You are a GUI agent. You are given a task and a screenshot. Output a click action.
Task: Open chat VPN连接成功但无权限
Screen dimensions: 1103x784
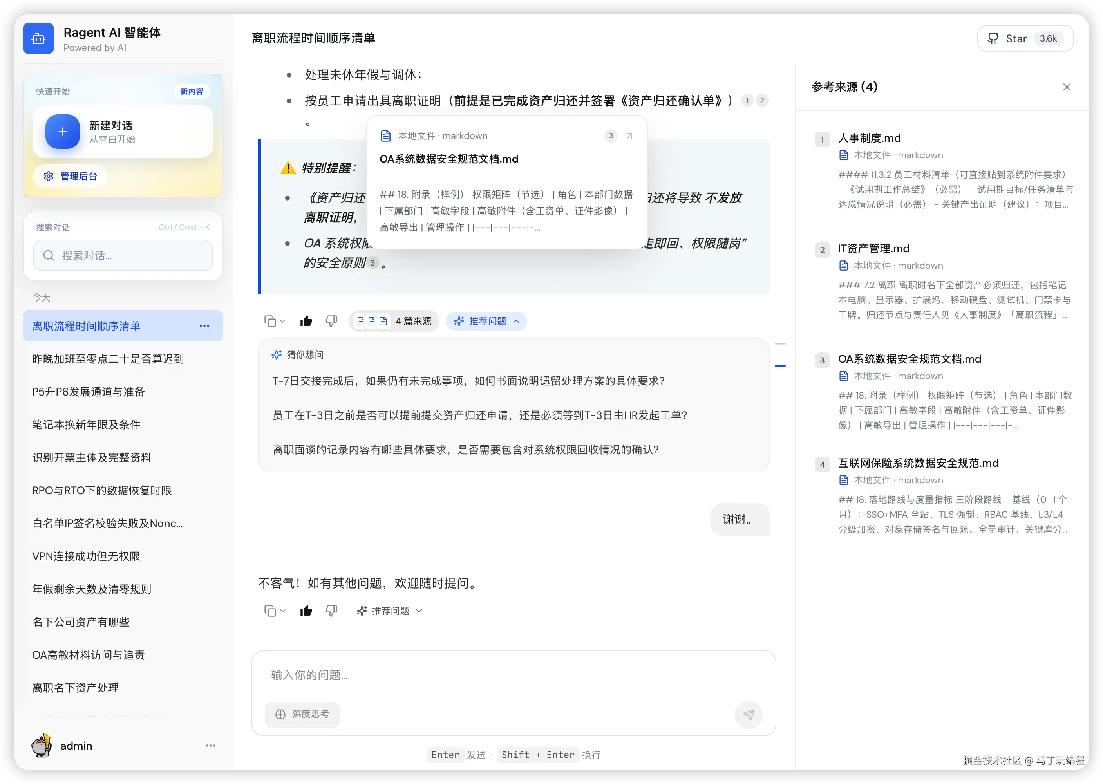click(123, 556)
